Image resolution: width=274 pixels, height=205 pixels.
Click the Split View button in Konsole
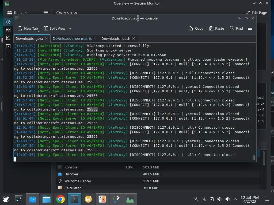[x=55, y=28]
